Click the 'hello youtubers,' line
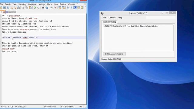 pyautogui.click(x=12, y=15)
